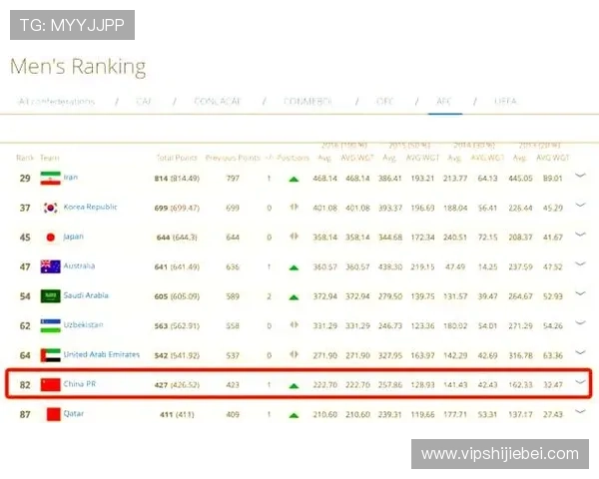Open the Korea Republic team link
This screenshot has height=479, width=599.
tap(91, 208)
